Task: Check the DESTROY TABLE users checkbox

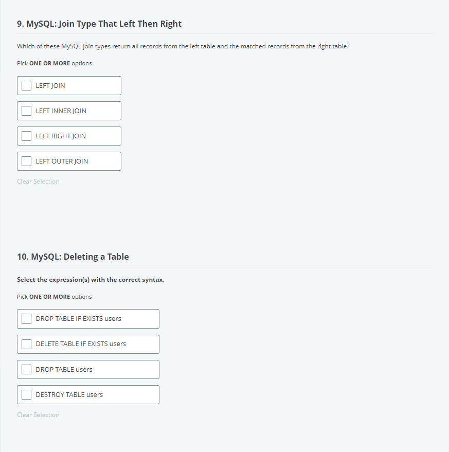Action: pos(26,394)
